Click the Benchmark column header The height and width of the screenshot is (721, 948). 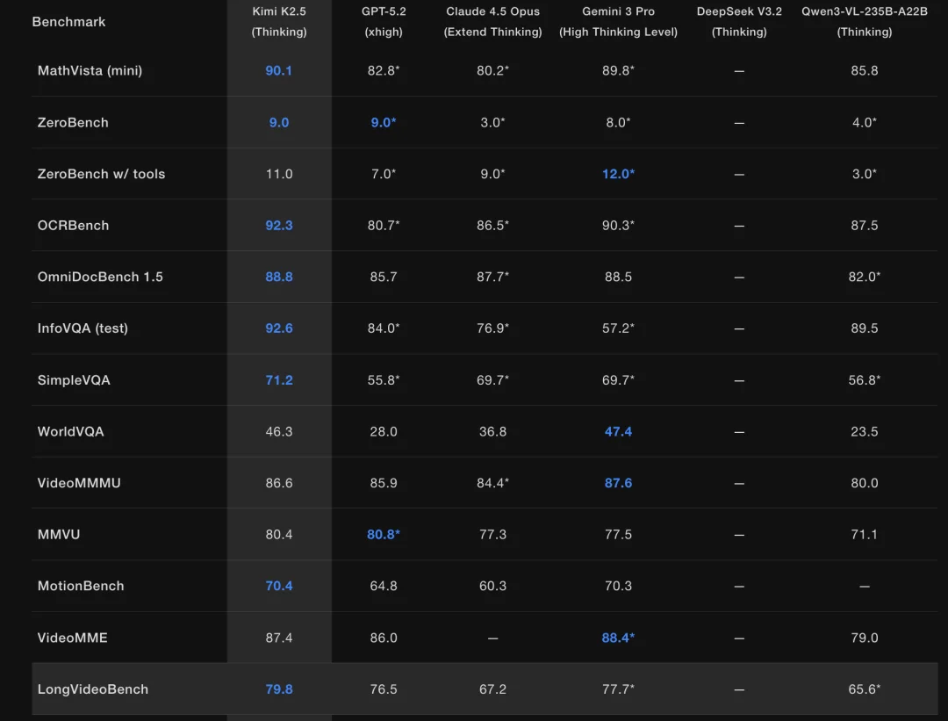(x=68, y=22)
